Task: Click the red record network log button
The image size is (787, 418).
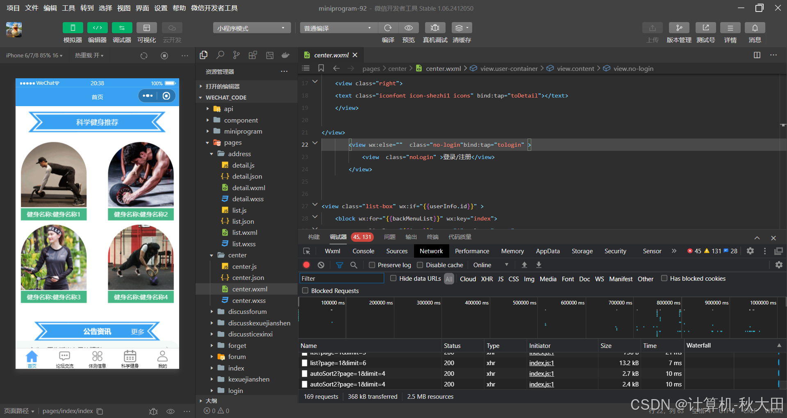Action: [x=306, y=265]
